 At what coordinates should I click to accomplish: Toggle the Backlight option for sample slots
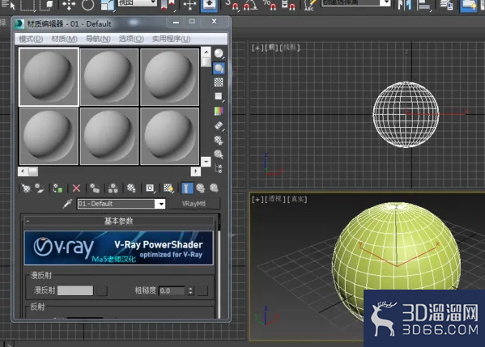pos(219,68)
